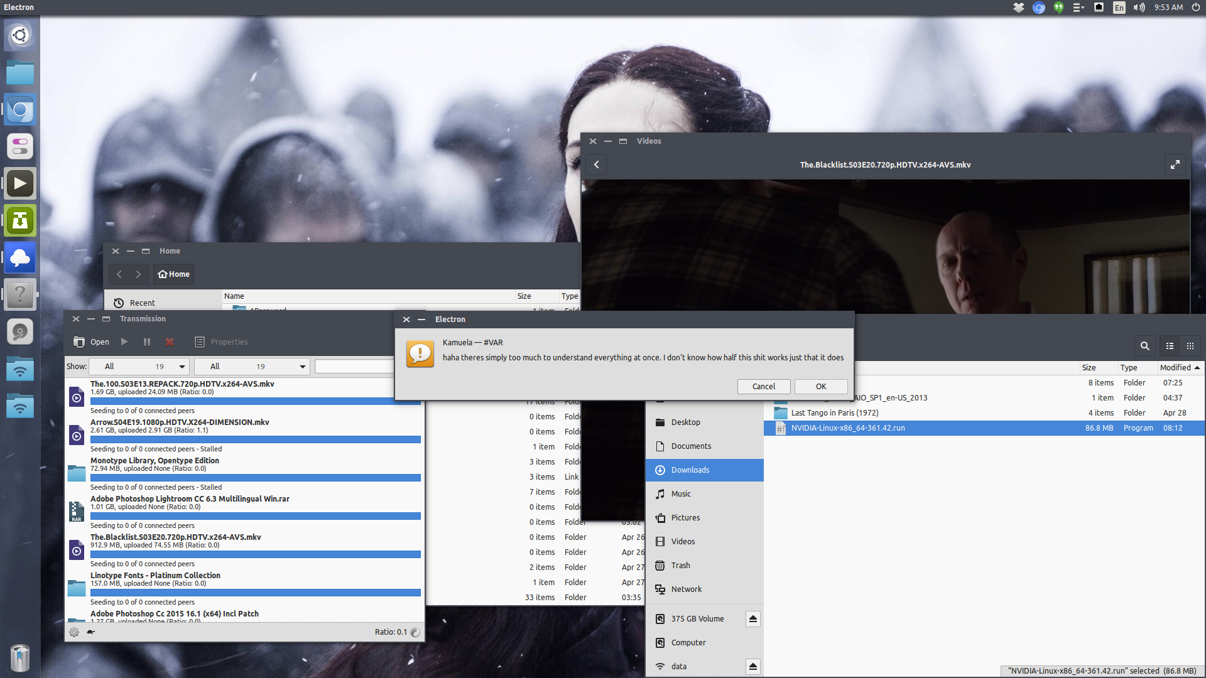Open Transmission options gear icon
Screen dimensions: 1206x678
click(74, 632)
